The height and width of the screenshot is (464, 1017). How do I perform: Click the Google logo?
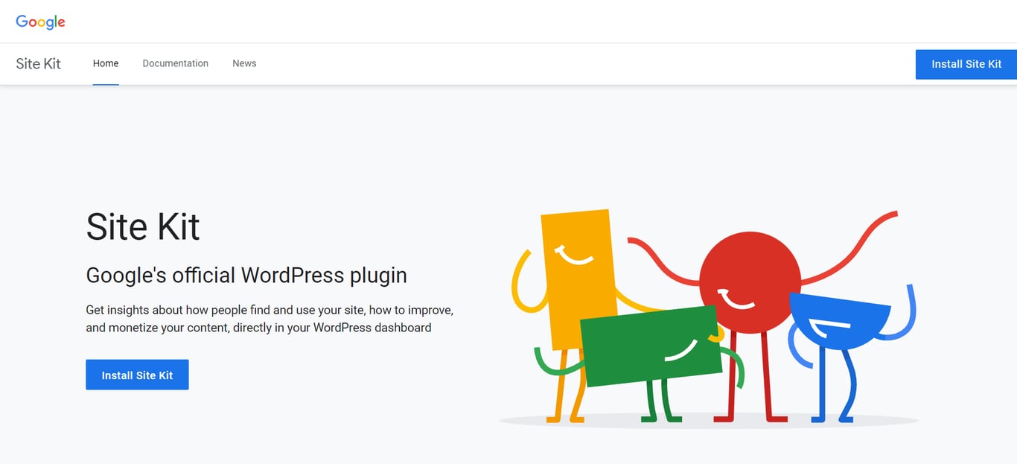[x=39, y=22]
